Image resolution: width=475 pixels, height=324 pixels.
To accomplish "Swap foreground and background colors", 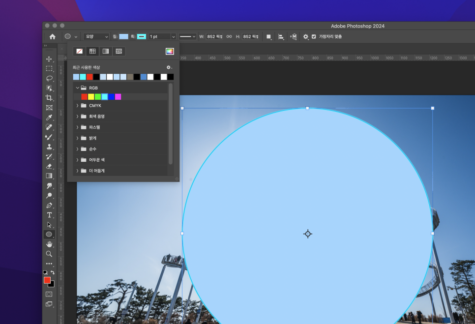I will click(53, 272).
